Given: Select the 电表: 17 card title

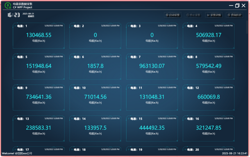Looking at the screenshot, I should pos(23,150).
